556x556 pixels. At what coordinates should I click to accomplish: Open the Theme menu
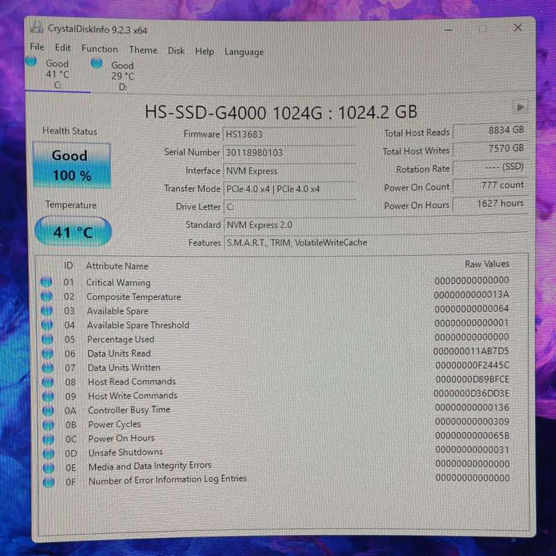pyautogui.click(x=143, y=49)
